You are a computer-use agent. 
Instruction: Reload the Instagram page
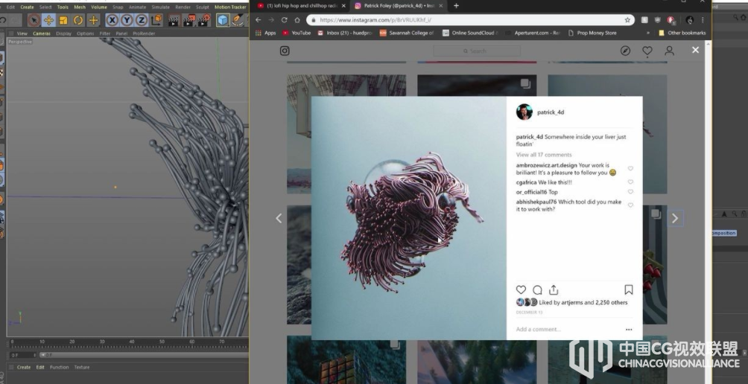[x=285, y=20]
